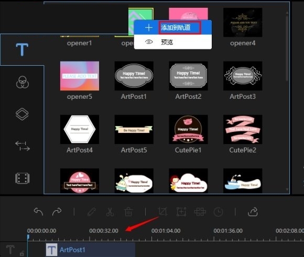Click the scissors Split tool
This screenshot has height=257, width=304.
[110, 212]
